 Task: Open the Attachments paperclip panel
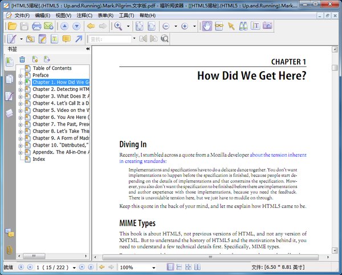coord(9,250)
